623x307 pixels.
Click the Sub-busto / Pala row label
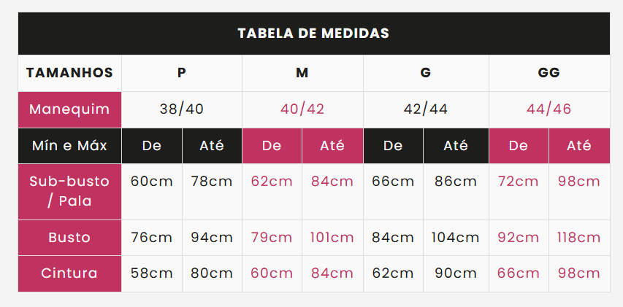pos(70,192)
